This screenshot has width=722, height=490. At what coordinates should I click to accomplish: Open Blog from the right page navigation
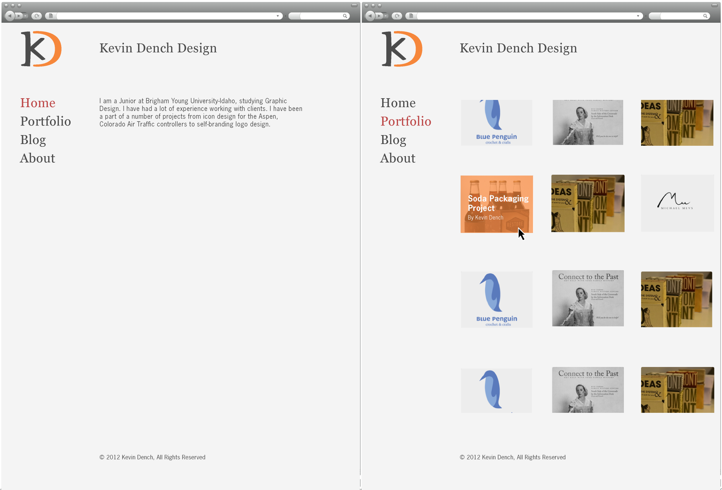tap(393, 140)
